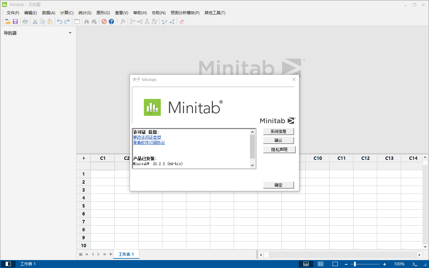Click the 确认 button in About dialog

(278, 141)
